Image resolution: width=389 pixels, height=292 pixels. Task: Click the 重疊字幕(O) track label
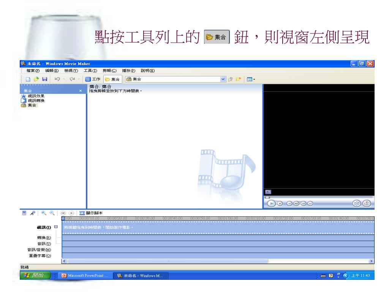40,256
